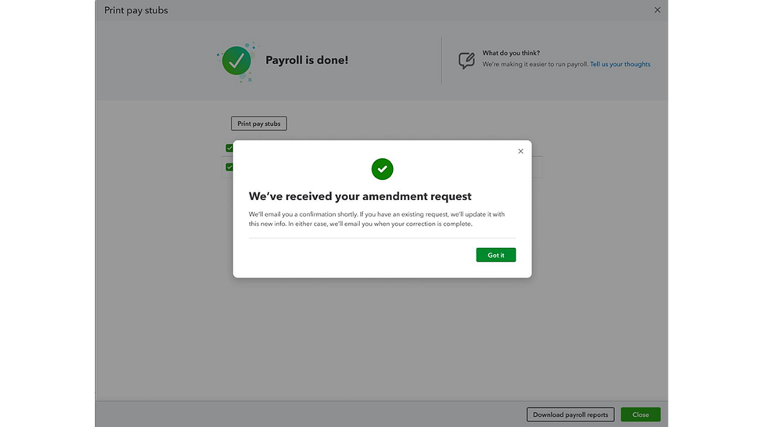Click the Print pay stubs button
The height and width of the screenshot is (427, 763).
point(259,124)
